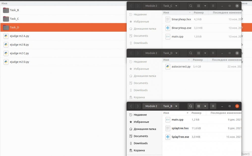Click Module 2 breadcrumb in Task_B window

[151, 106]
